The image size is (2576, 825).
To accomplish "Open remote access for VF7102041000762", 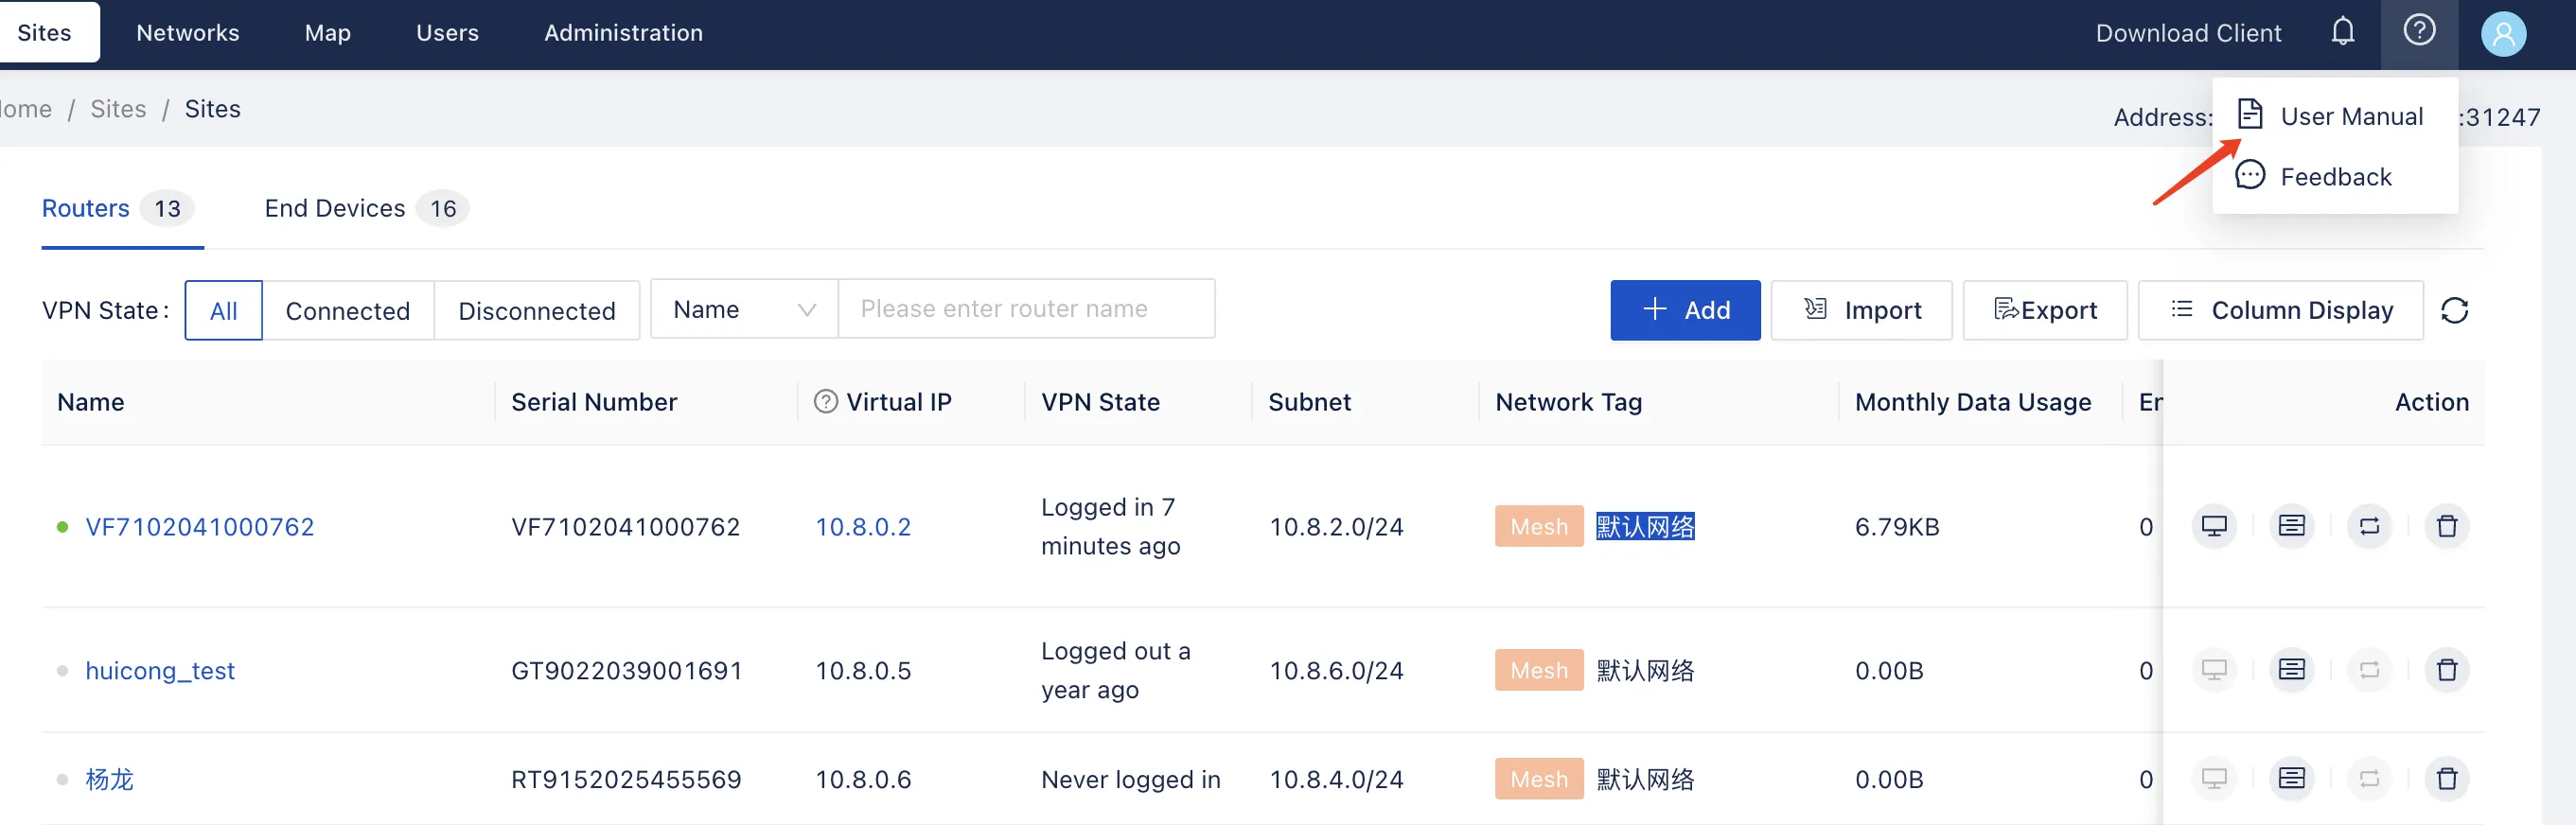I will pyautogui.click(x=2214, y=526).
